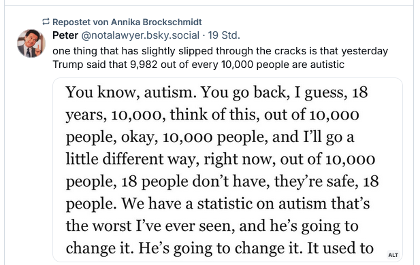Click the words "Repostet von" in repost label
Screen dimensions: 420x265
click(80, 22)
